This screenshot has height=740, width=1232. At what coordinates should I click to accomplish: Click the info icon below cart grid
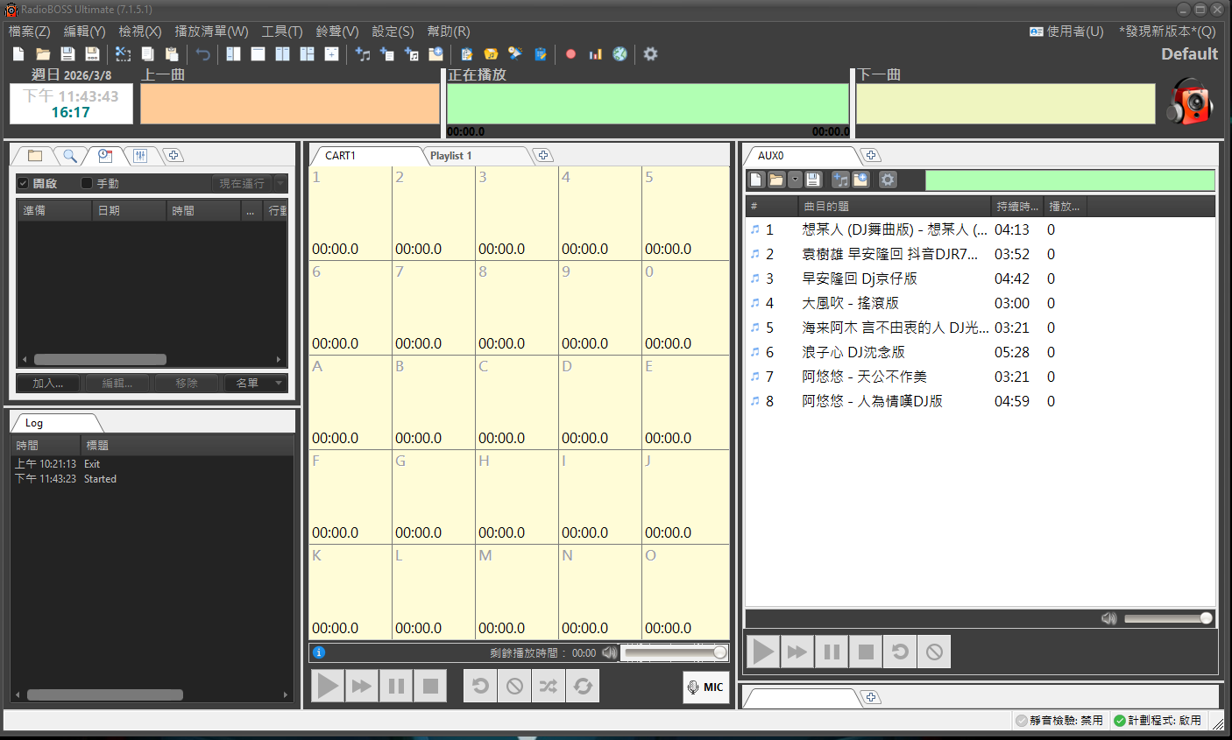[x=319, y=652]
